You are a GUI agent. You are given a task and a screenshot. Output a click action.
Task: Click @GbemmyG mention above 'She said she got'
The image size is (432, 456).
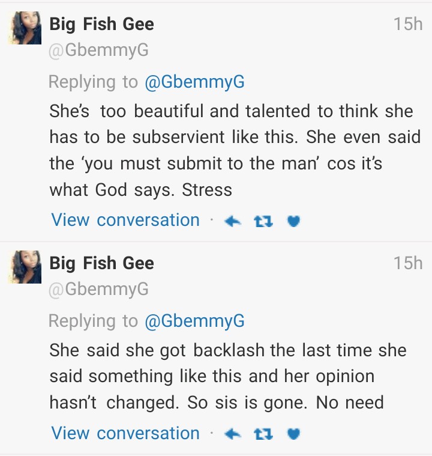pyautogui.click(x=194, y=321)
